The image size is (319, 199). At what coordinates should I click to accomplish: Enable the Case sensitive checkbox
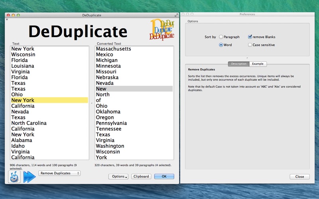[250, 45]
